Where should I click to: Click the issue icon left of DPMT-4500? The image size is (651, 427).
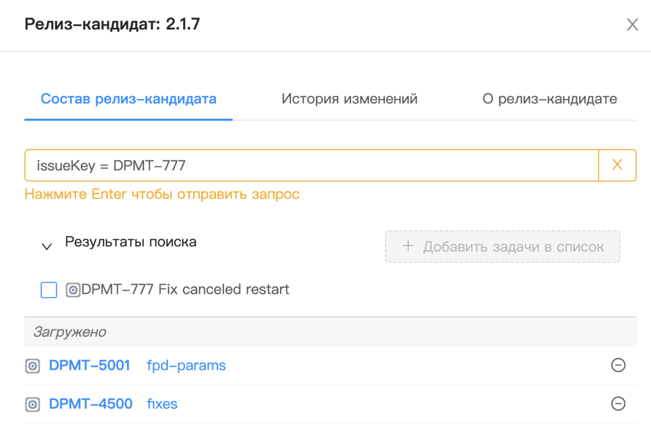pyautogui.click(x=32, y=404)
